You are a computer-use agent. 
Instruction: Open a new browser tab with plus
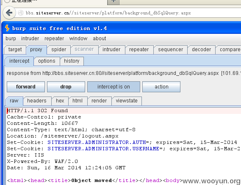(x=113, y=2)
